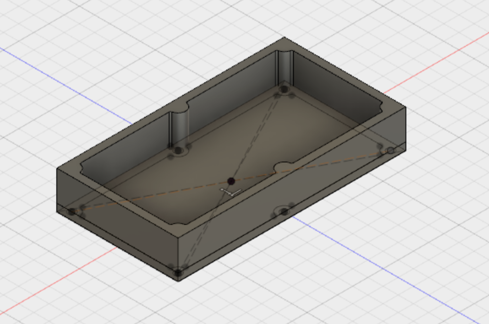Click the hole at the far right corner

pyautogui.click(x=390, y=151)
